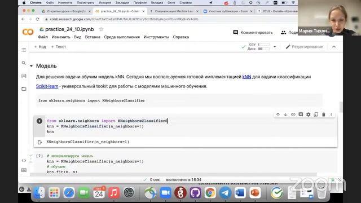
Task: Open Zoom app in the Dock
Action: (x=165, y=192)
